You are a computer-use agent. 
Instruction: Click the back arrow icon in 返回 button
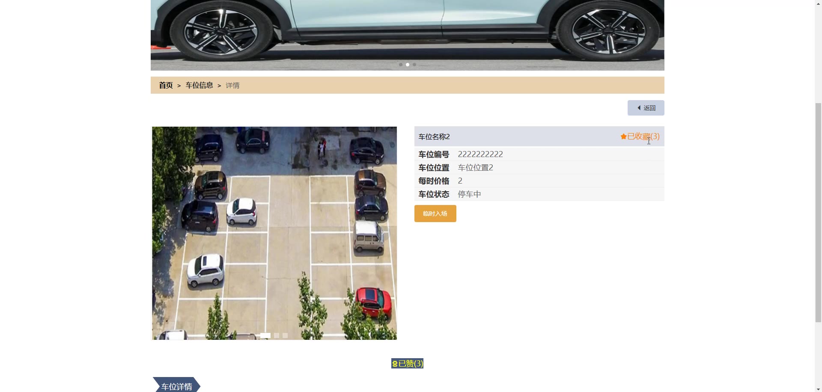click(x=639, y=108)
